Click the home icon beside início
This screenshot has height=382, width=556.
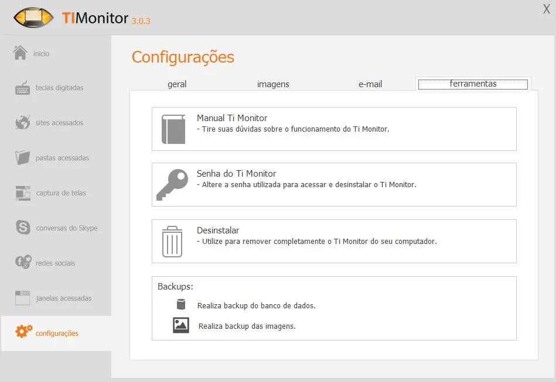tap(21, 53)
